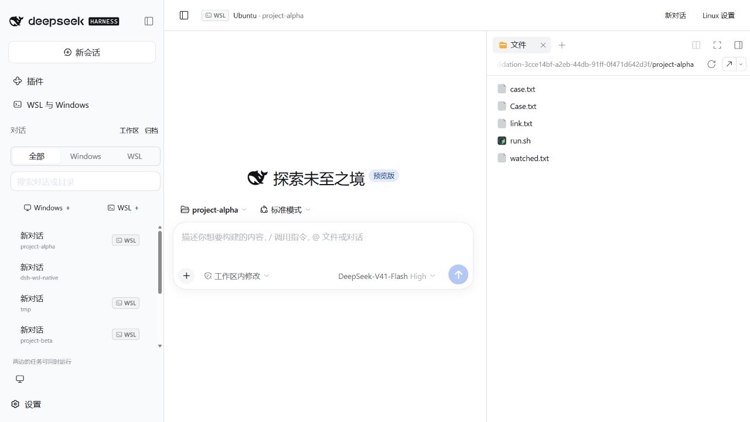
Task: Open folder externally arrow icon
Action: click(x=728, y=64)
